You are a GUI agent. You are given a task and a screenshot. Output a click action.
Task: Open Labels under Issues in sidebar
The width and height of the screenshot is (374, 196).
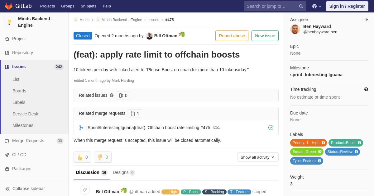coord(19,102)
